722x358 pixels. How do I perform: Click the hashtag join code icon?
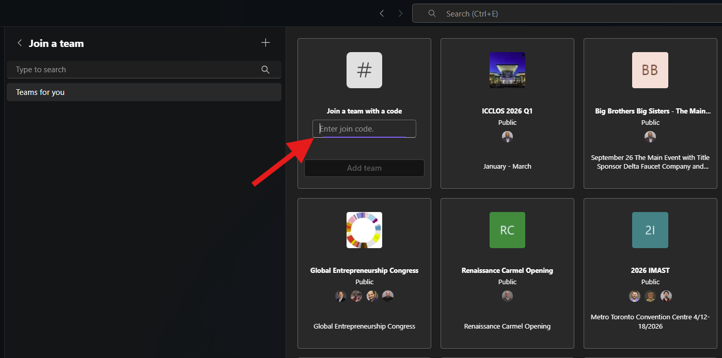(364, 70)
